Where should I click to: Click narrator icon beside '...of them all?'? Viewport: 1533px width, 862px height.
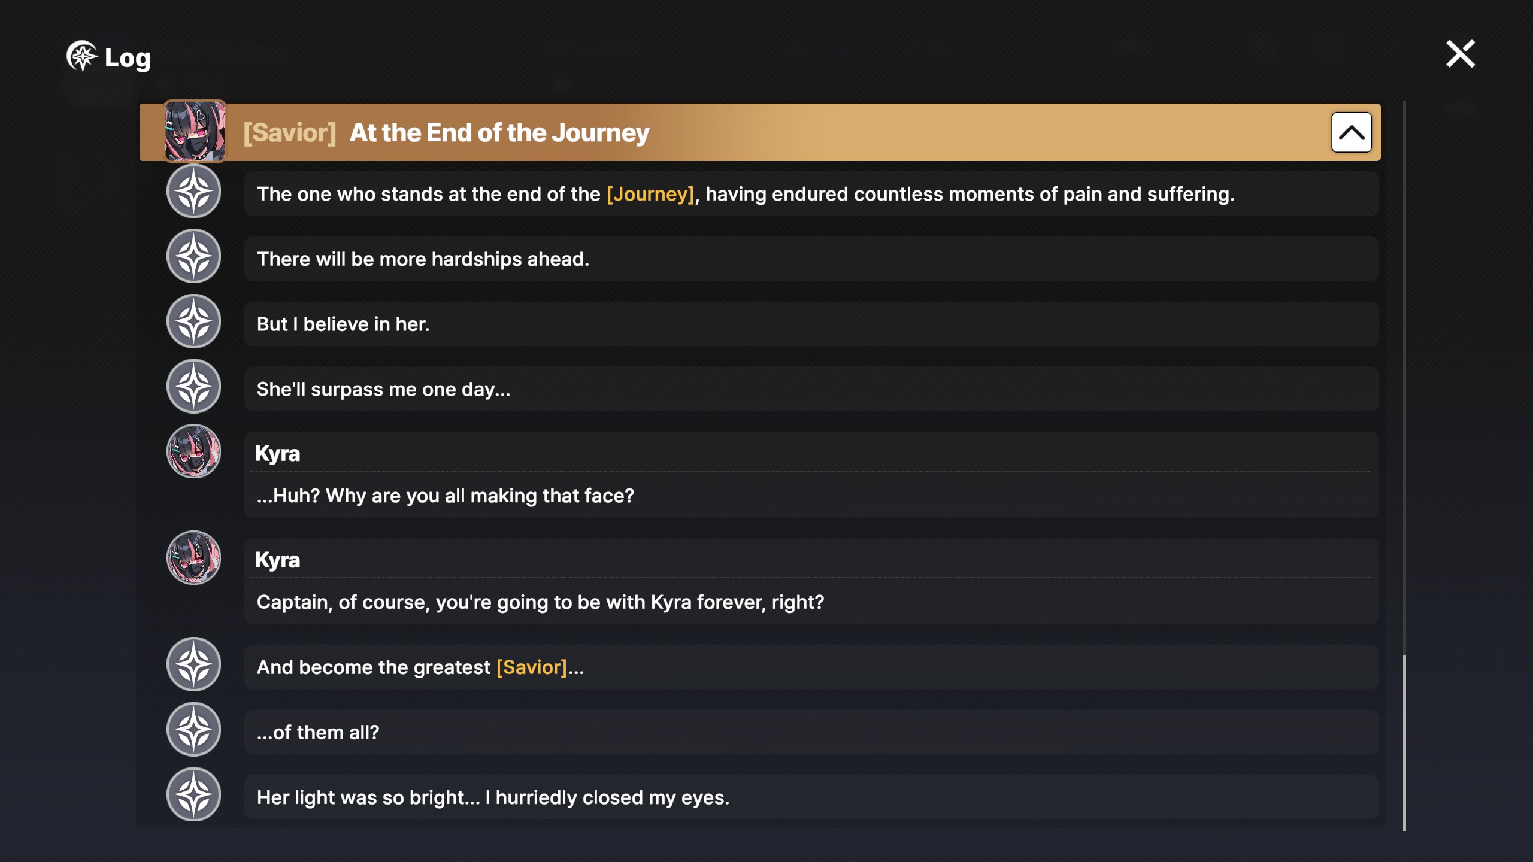(x=193, y=730)
